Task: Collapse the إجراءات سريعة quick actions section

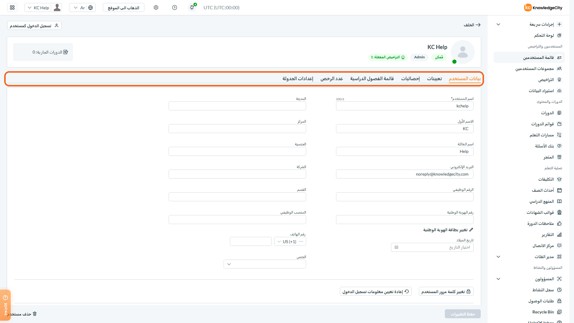Action: click(x=498, y=24)
